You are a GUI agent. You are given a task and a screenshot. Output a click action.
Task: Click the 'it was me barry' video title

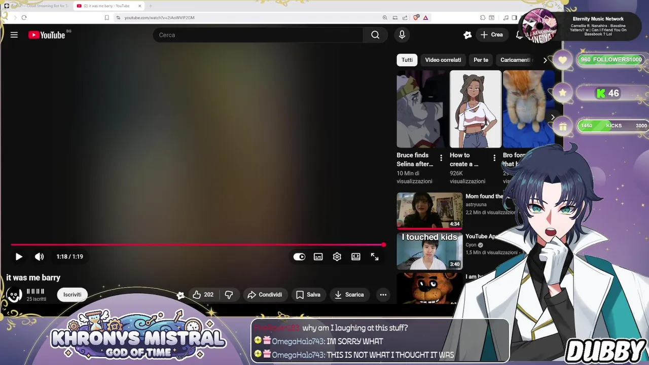click(x=33, y=278)
